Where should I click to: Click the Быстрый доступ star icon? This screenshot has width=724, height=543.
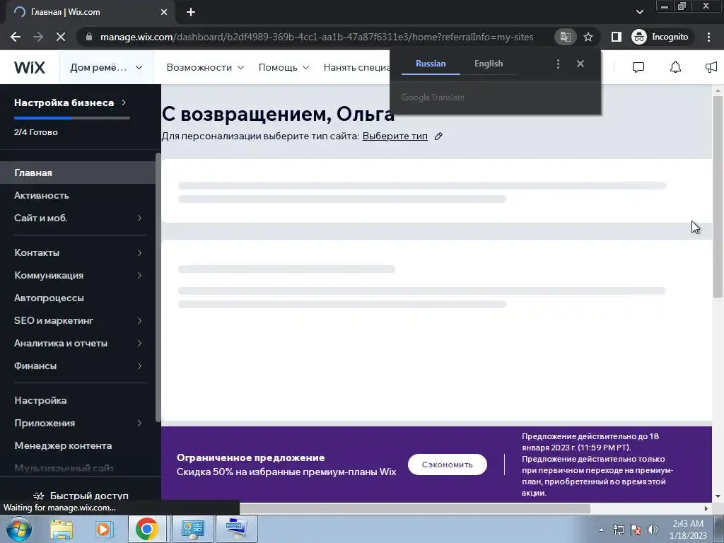[x=39, y=496]
